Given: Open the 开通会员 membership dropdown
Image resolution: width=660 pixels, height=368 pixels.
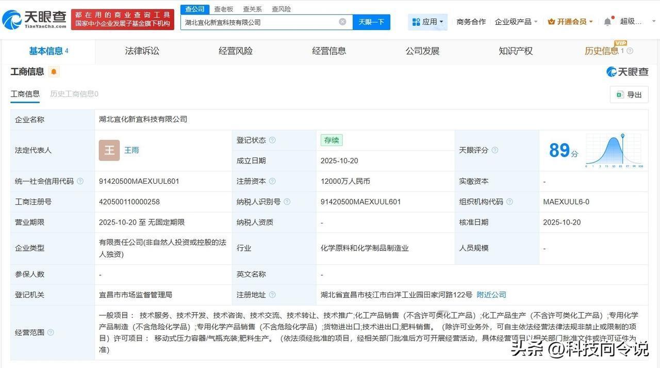Looking at the screenshot, I should [x=570, y=22].
